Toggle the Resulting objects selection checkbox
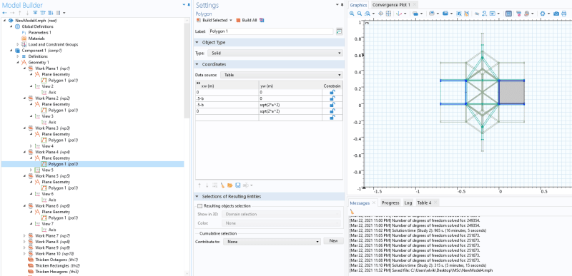The height and width of the screenshot is (276, 572). click(199, 206)
